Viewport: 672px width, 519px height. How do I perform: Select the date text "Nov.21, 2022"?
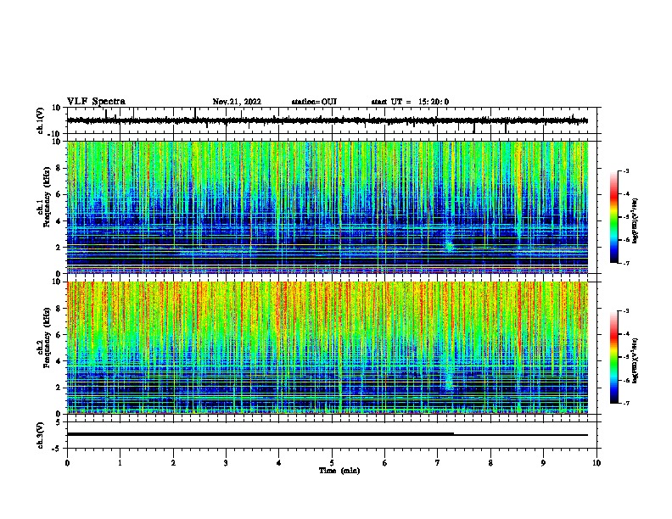(x=237, y=102)
